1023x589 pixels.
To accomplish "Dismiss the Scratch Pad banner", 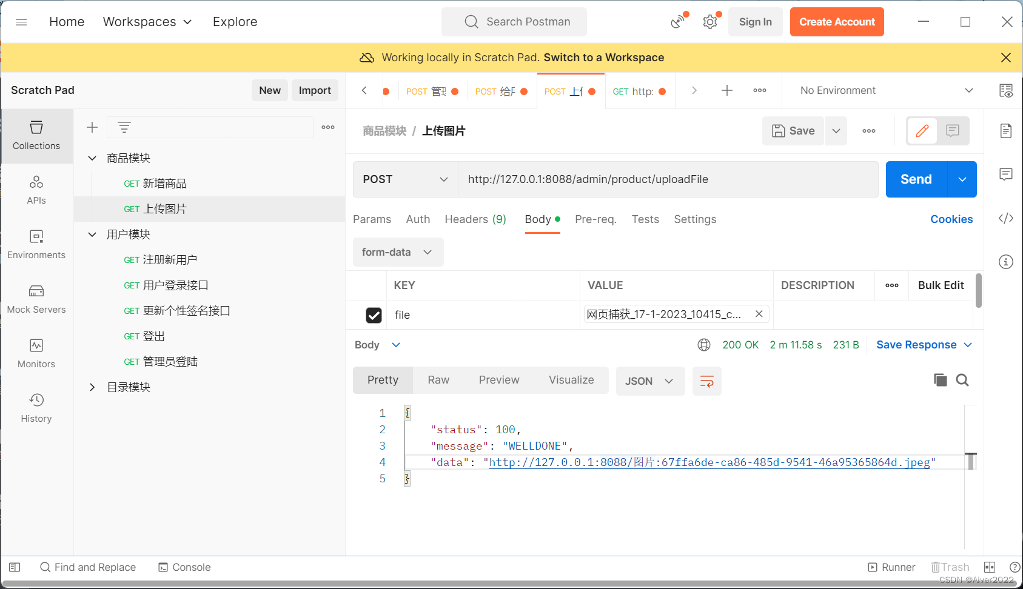I will click(x=1006, y=58).
